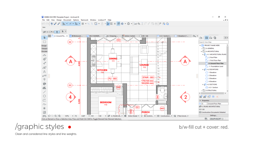Open the Design menu

[x=59, y=20]
